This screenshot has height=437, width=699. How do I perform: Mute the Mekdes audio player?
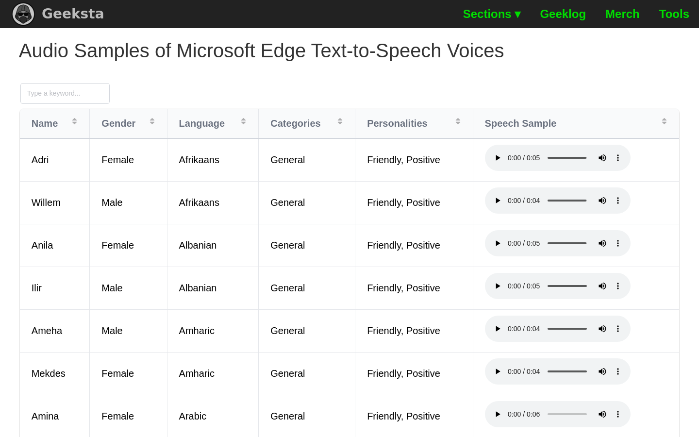point(602,371)
